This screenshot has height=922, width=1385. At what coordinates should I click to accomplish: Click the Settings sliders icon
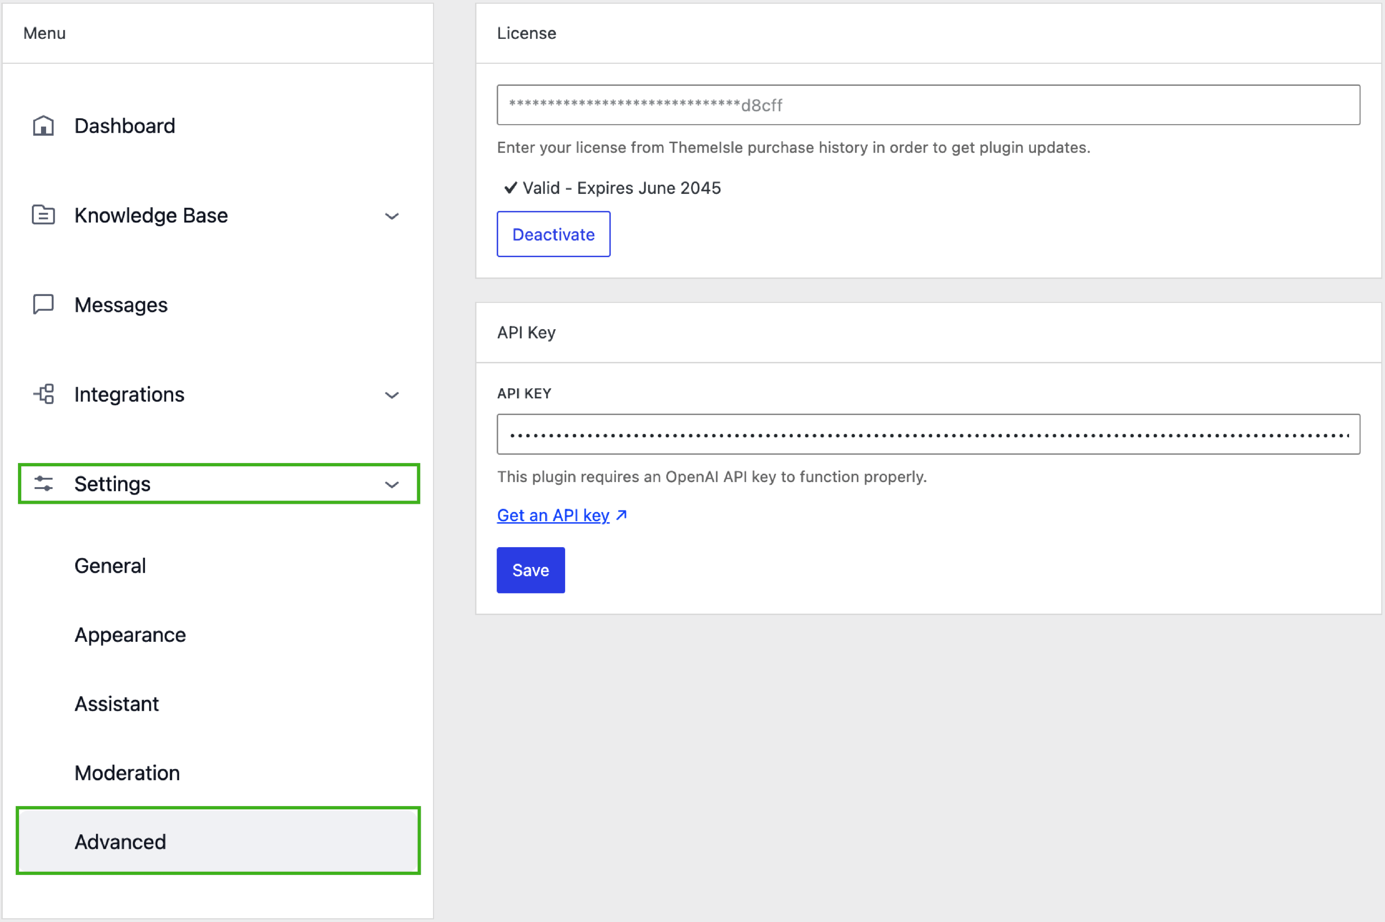click(x=43, y=483)
